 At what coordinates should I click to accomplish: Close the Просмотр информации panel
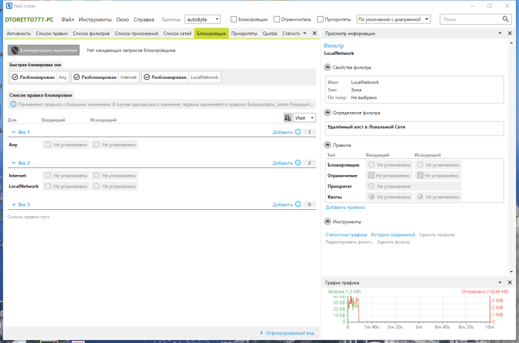point(510,33)
